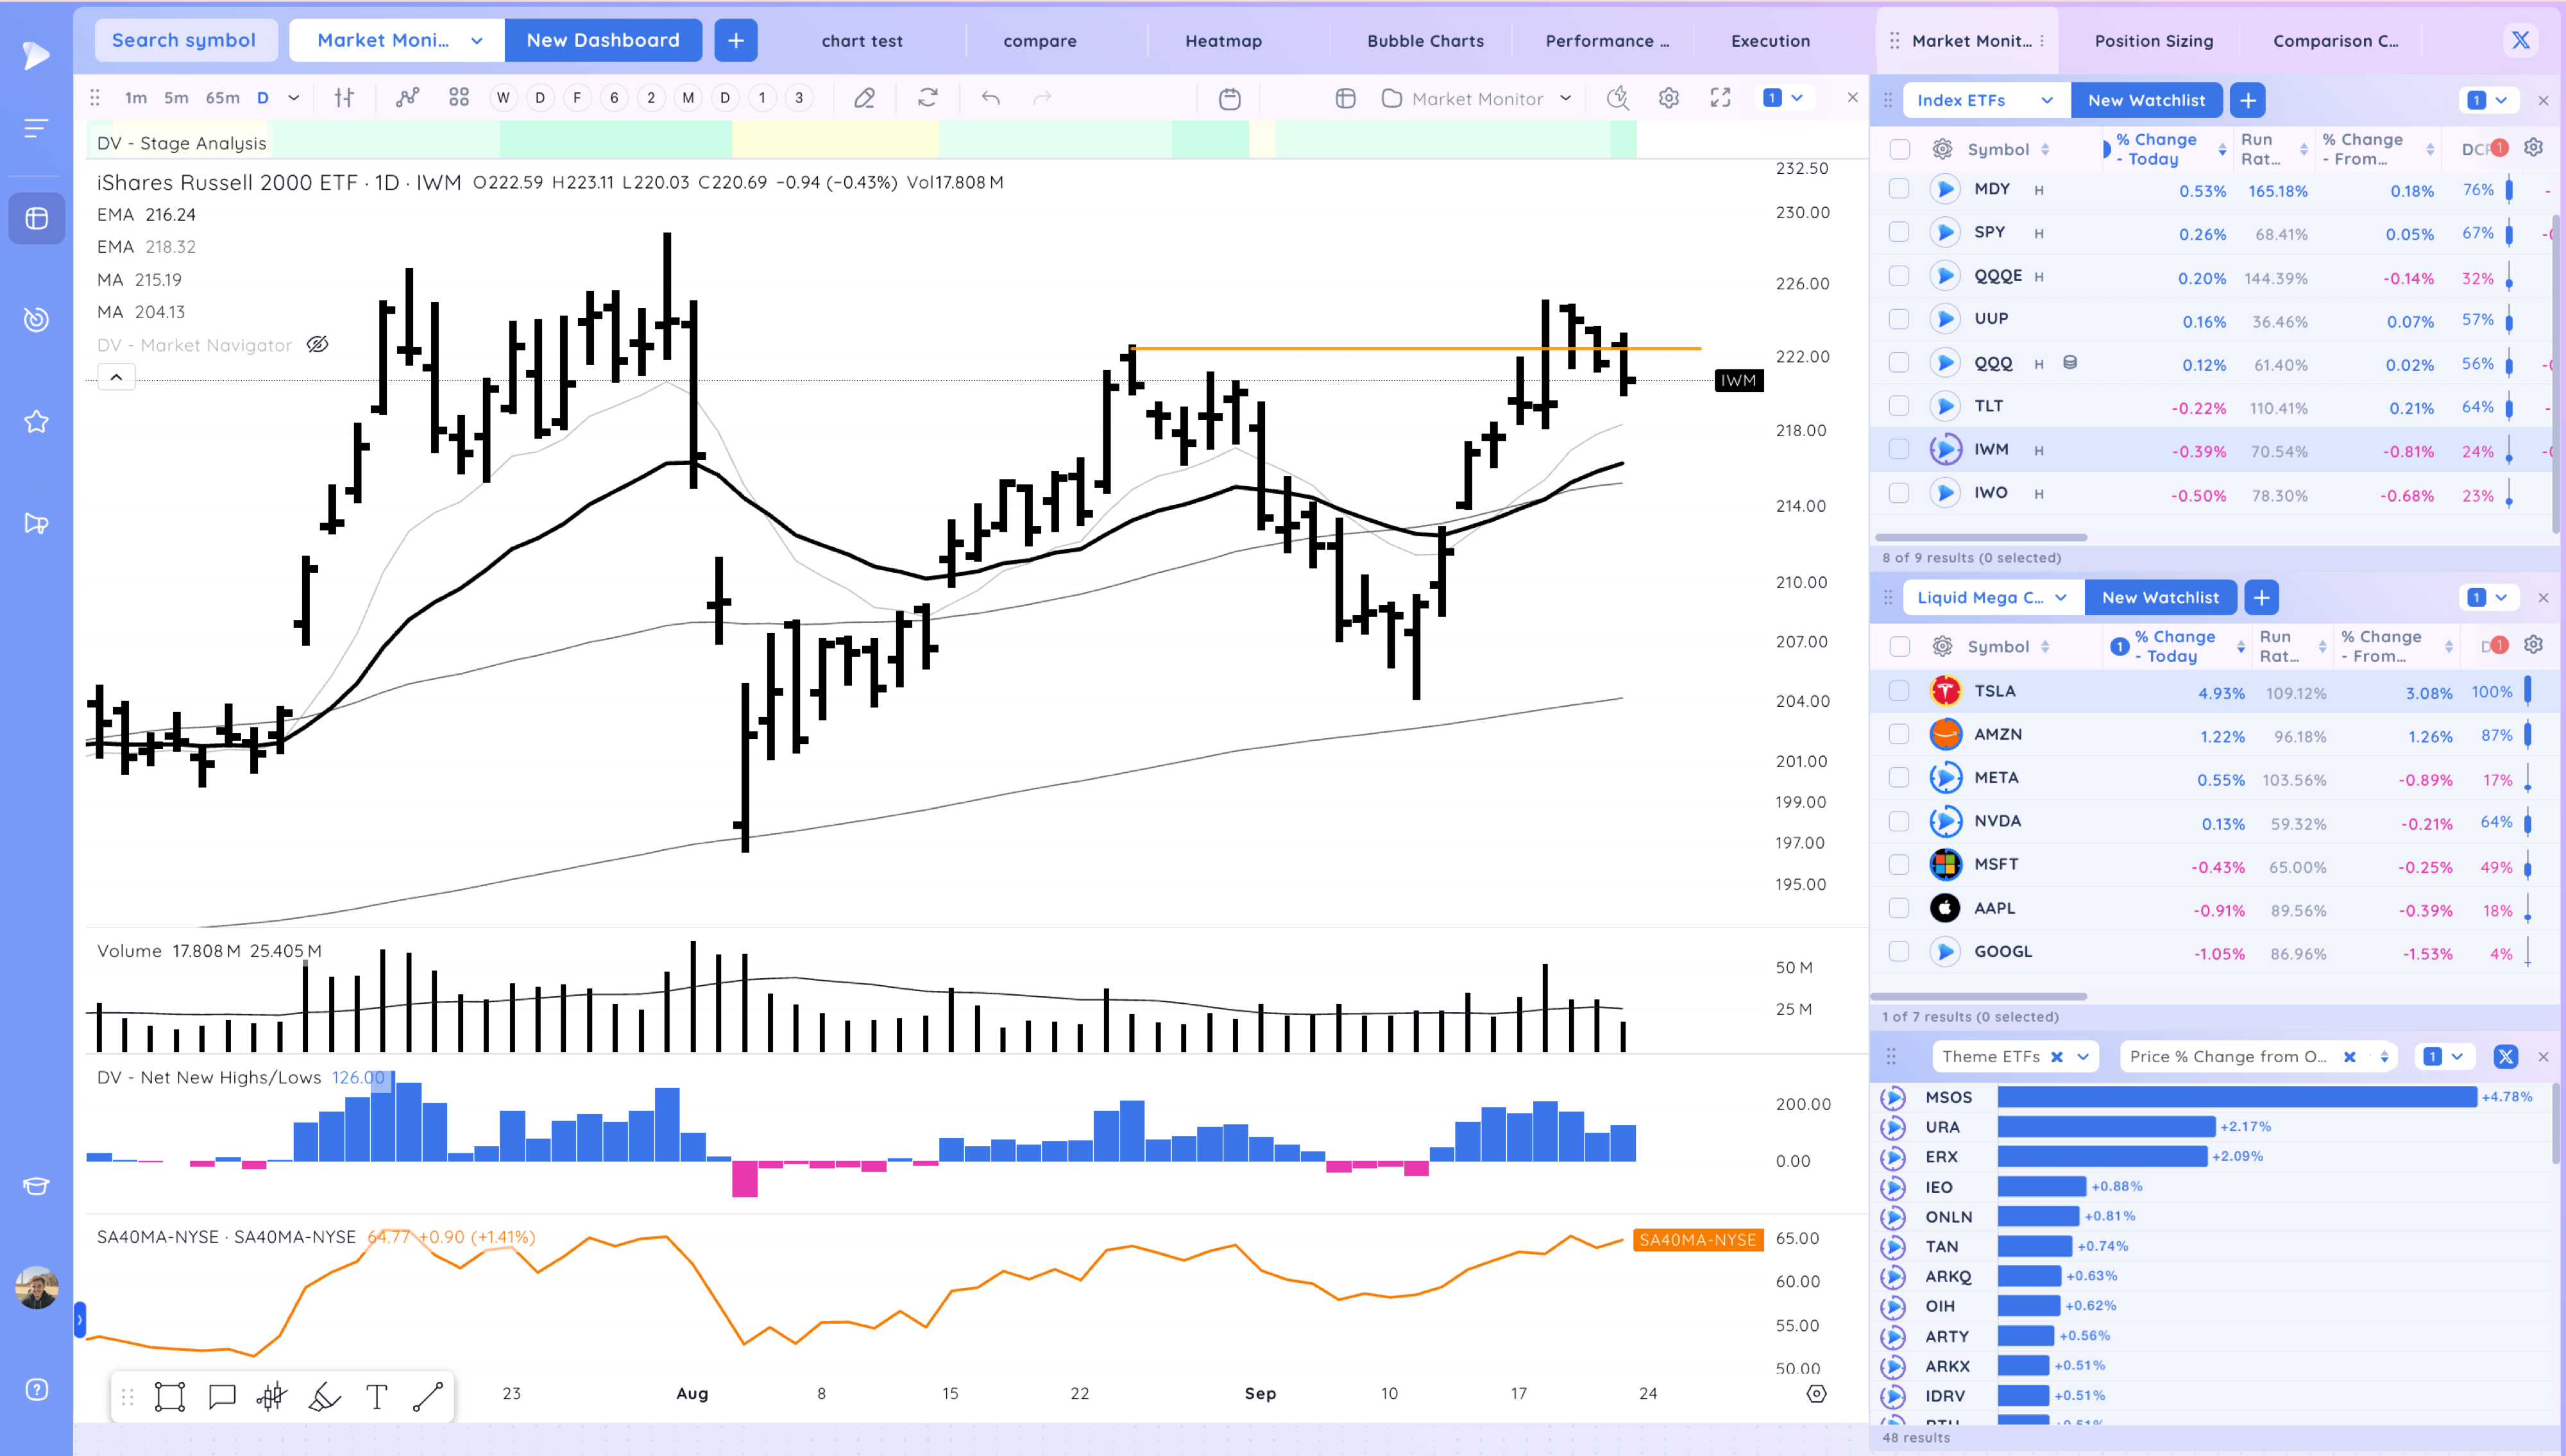Click the refresh chart icon
The height and width of the screenshot is (1456, 2566).
point(927,98)
